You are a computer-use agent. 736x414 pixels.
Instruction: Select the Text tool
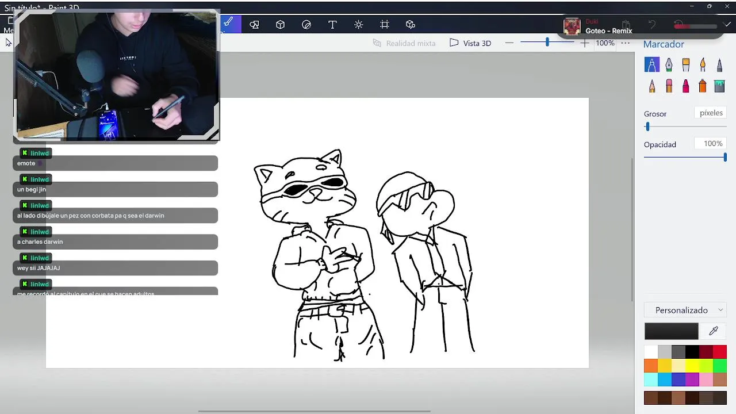click(x=332, y=25)
